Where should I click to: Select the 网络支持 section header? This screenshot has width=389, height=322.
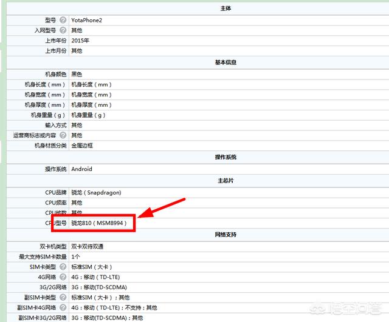[x=225, y=235]
